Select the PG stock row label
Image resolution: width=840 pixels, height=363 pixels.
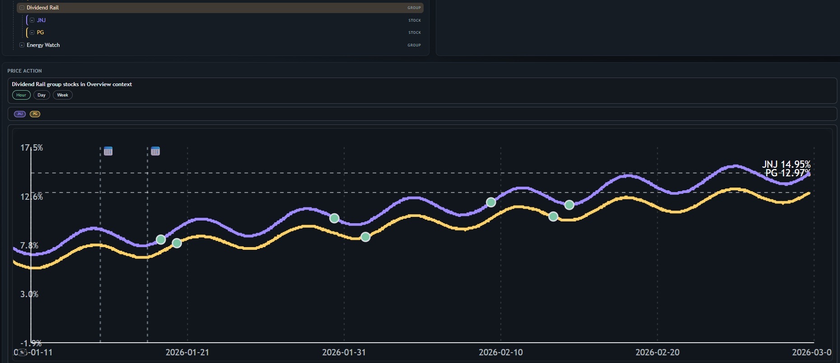pyautogui.click(x=40, y=32)
